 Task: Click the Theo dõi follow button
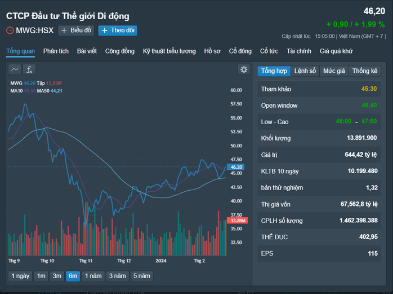[x=118, y=30]
